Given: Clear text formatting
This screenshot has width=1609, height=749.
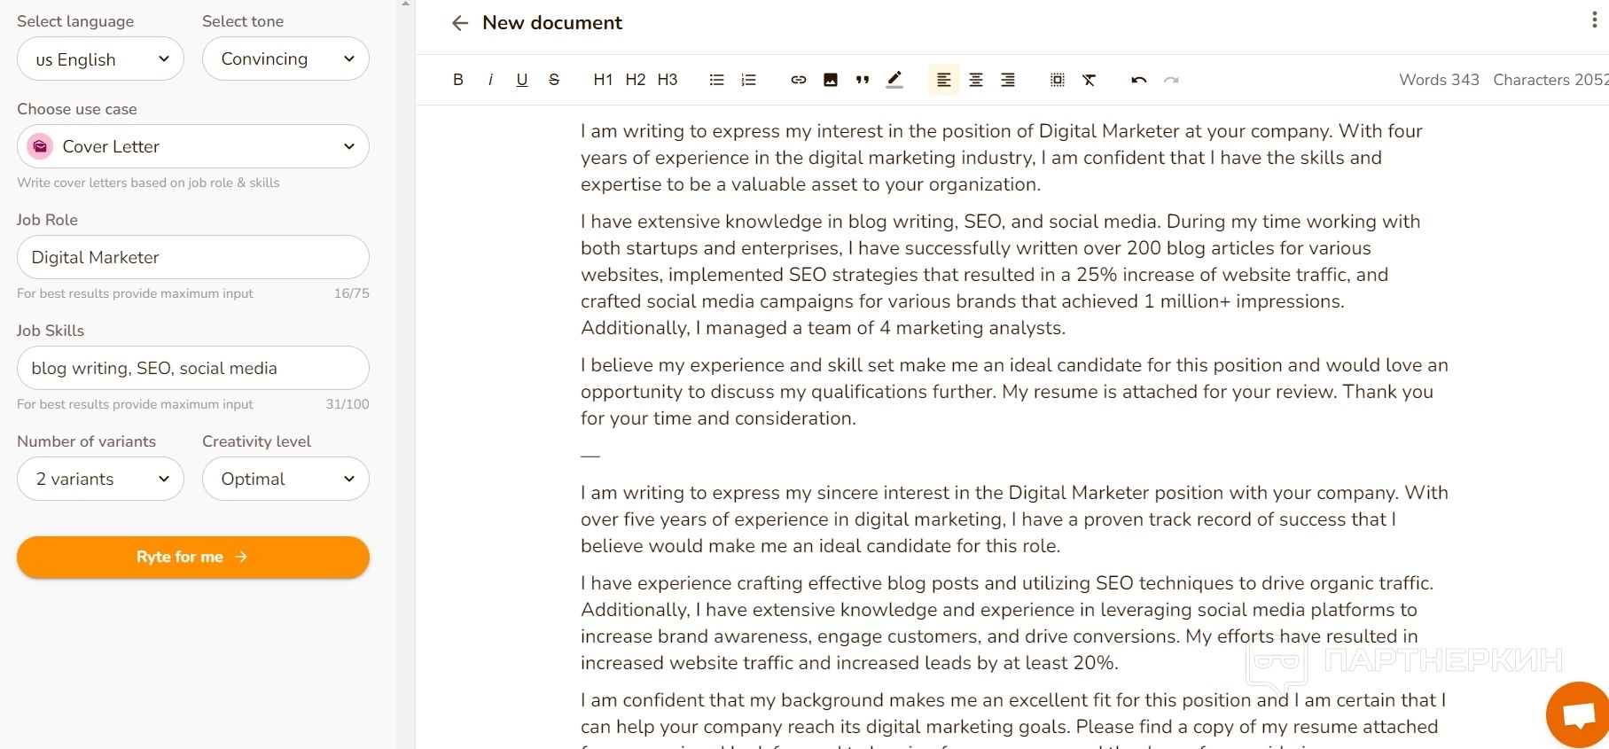Looking at the screenshot, I should [1090, 80].
